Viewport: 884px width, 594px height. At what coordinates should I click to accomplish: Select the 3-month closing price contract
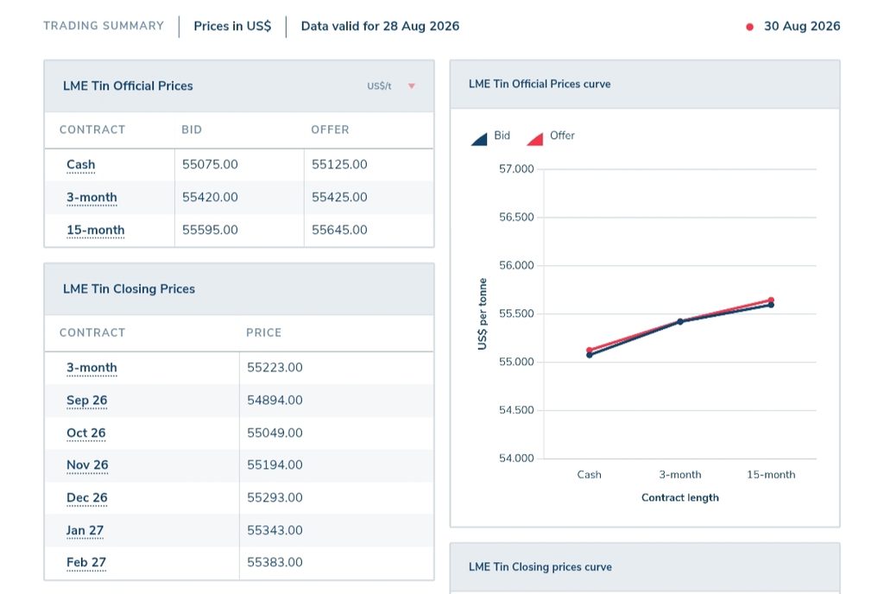92,368
